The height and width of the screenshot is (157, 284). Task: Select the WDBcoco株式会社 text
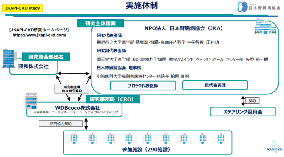click(x=78, y=108)
